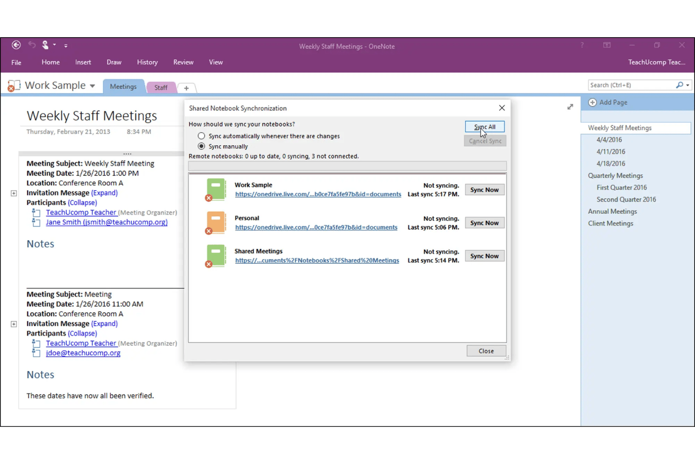Click contact icon beside jdoe@teachucomp.org
This screenshot has width=695, height=464.
pyautogui.click(x=36, y=353)
